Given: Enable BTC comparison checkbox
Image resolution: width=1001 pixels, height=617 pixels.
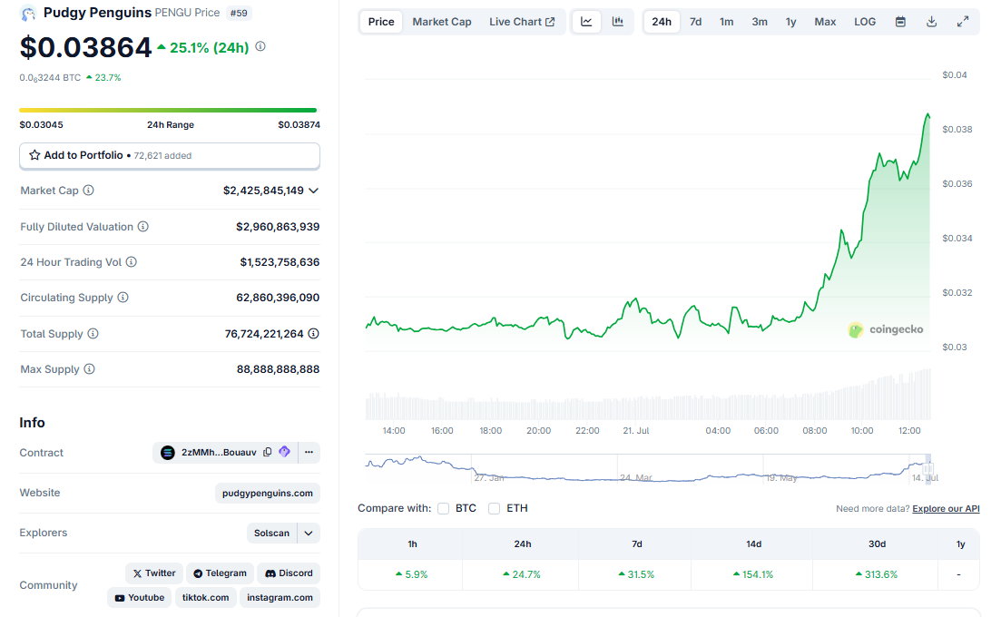Looking at the screenshot, I should coord(443,508).
